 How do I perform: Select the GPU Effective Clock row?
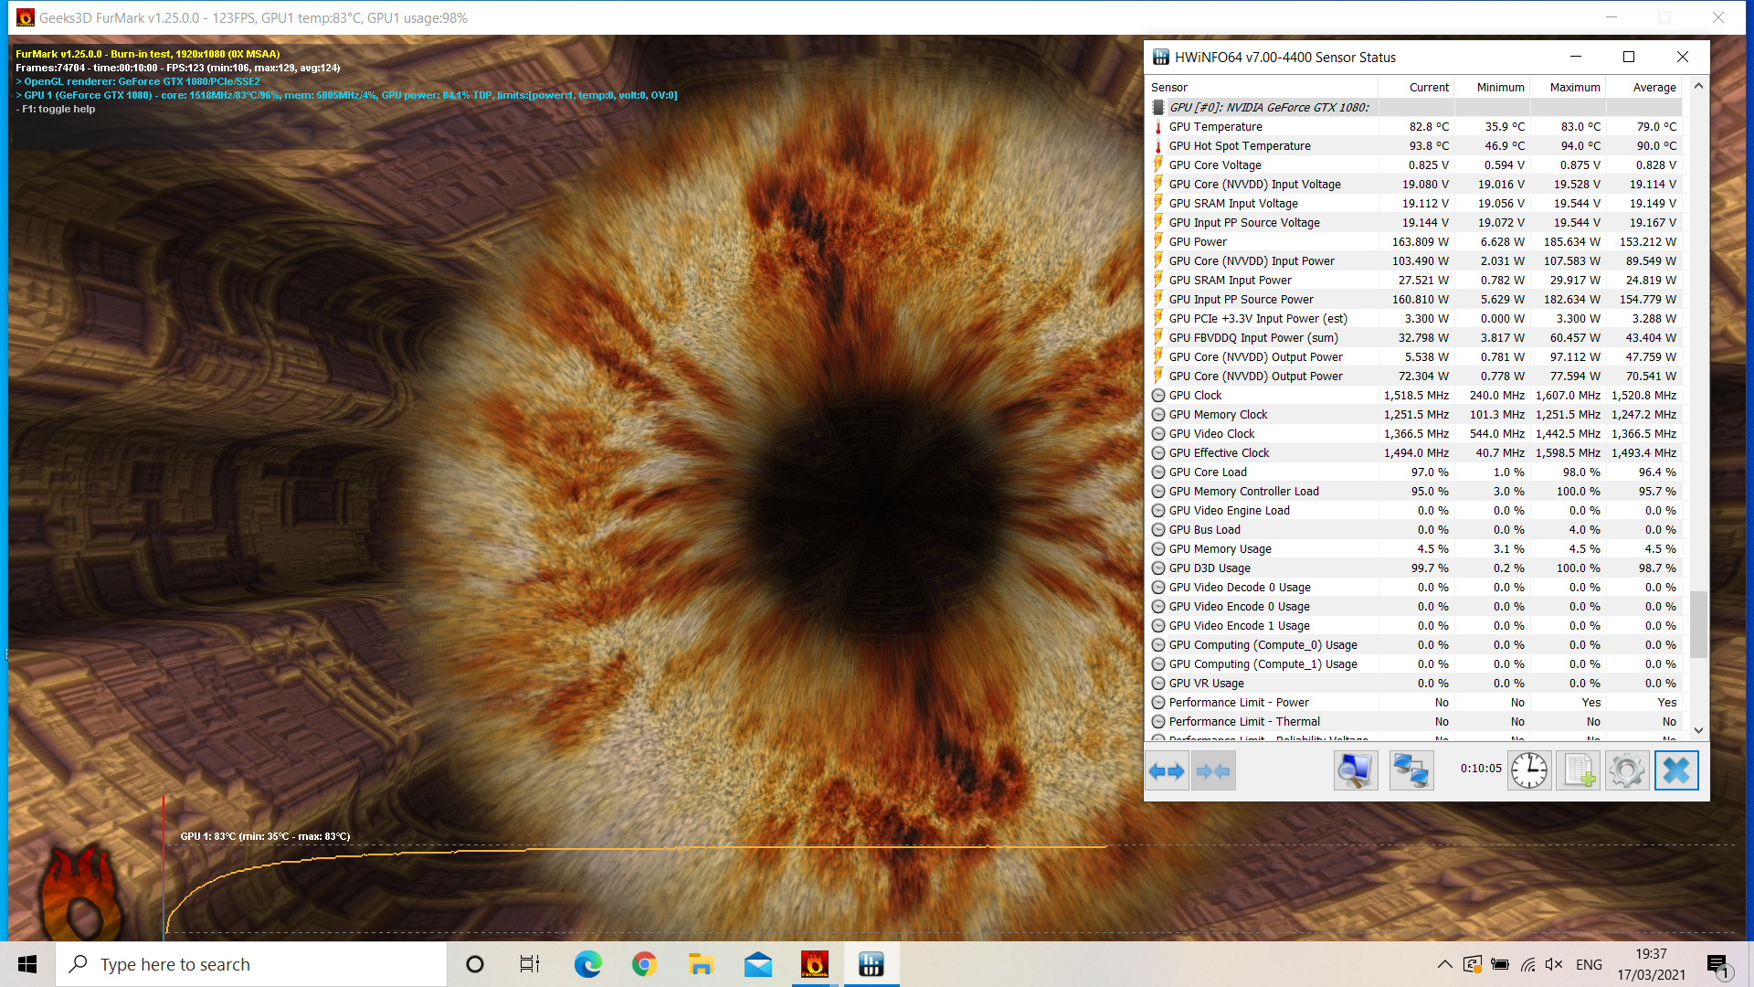coord(1414,453)
